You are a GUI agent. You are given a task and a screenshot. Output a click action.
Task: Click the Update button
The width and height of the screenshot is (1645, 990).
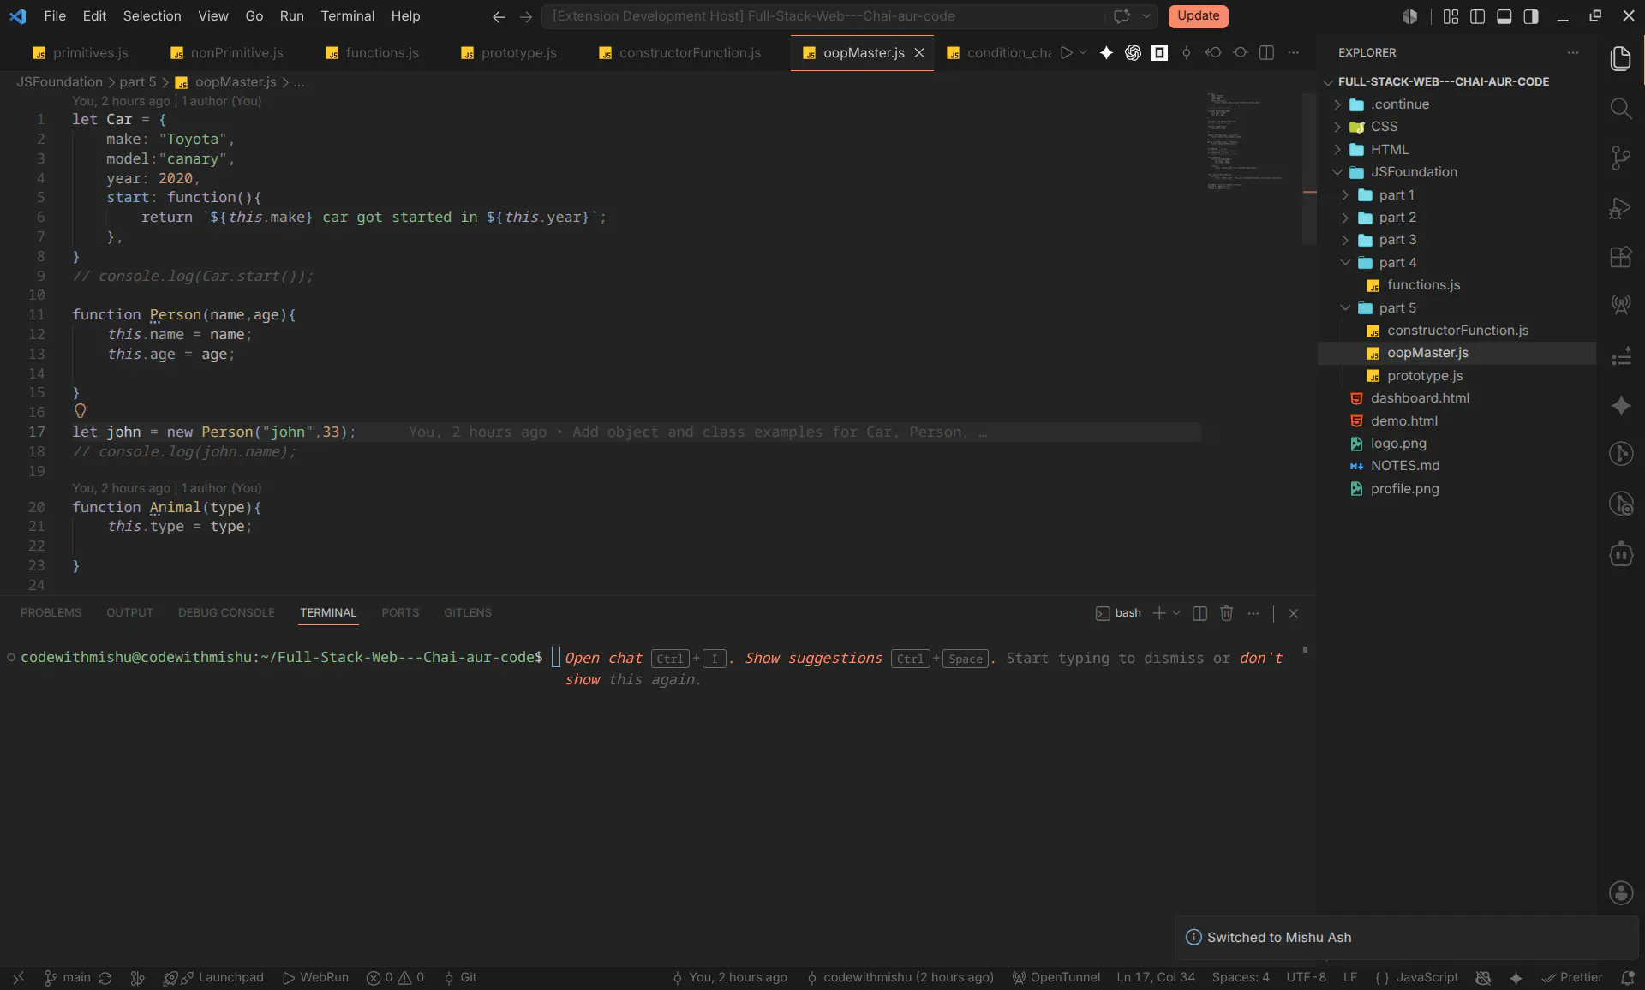pyautogui.click(x=1198, y=16)
